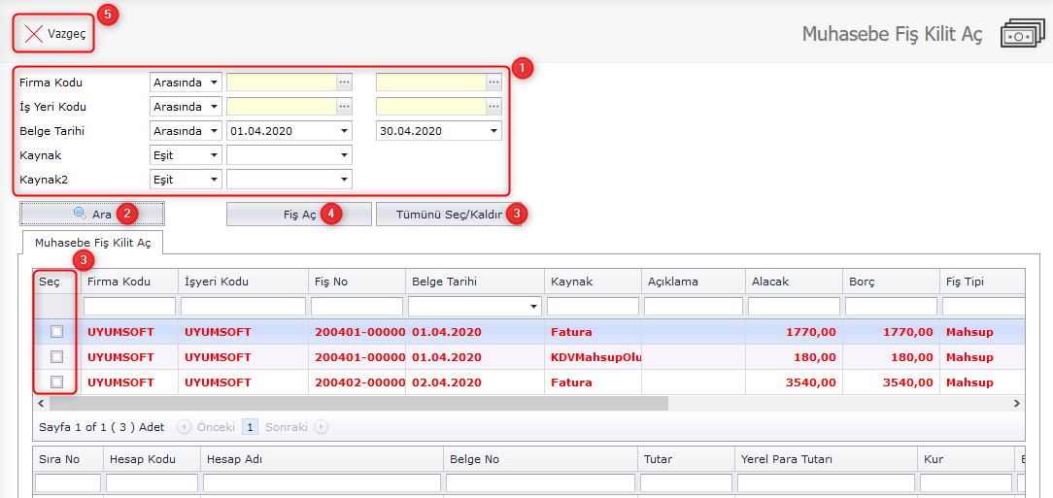Viewport: 1053px width, 498px height.
Task: Click the Fiş No column filter field
Action: coord(357,307)
